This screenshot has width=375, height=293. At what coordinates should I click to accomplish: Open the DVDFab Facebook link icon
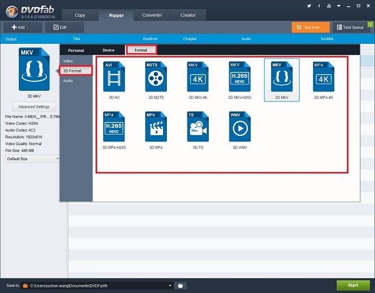click(x=319, y=6)
